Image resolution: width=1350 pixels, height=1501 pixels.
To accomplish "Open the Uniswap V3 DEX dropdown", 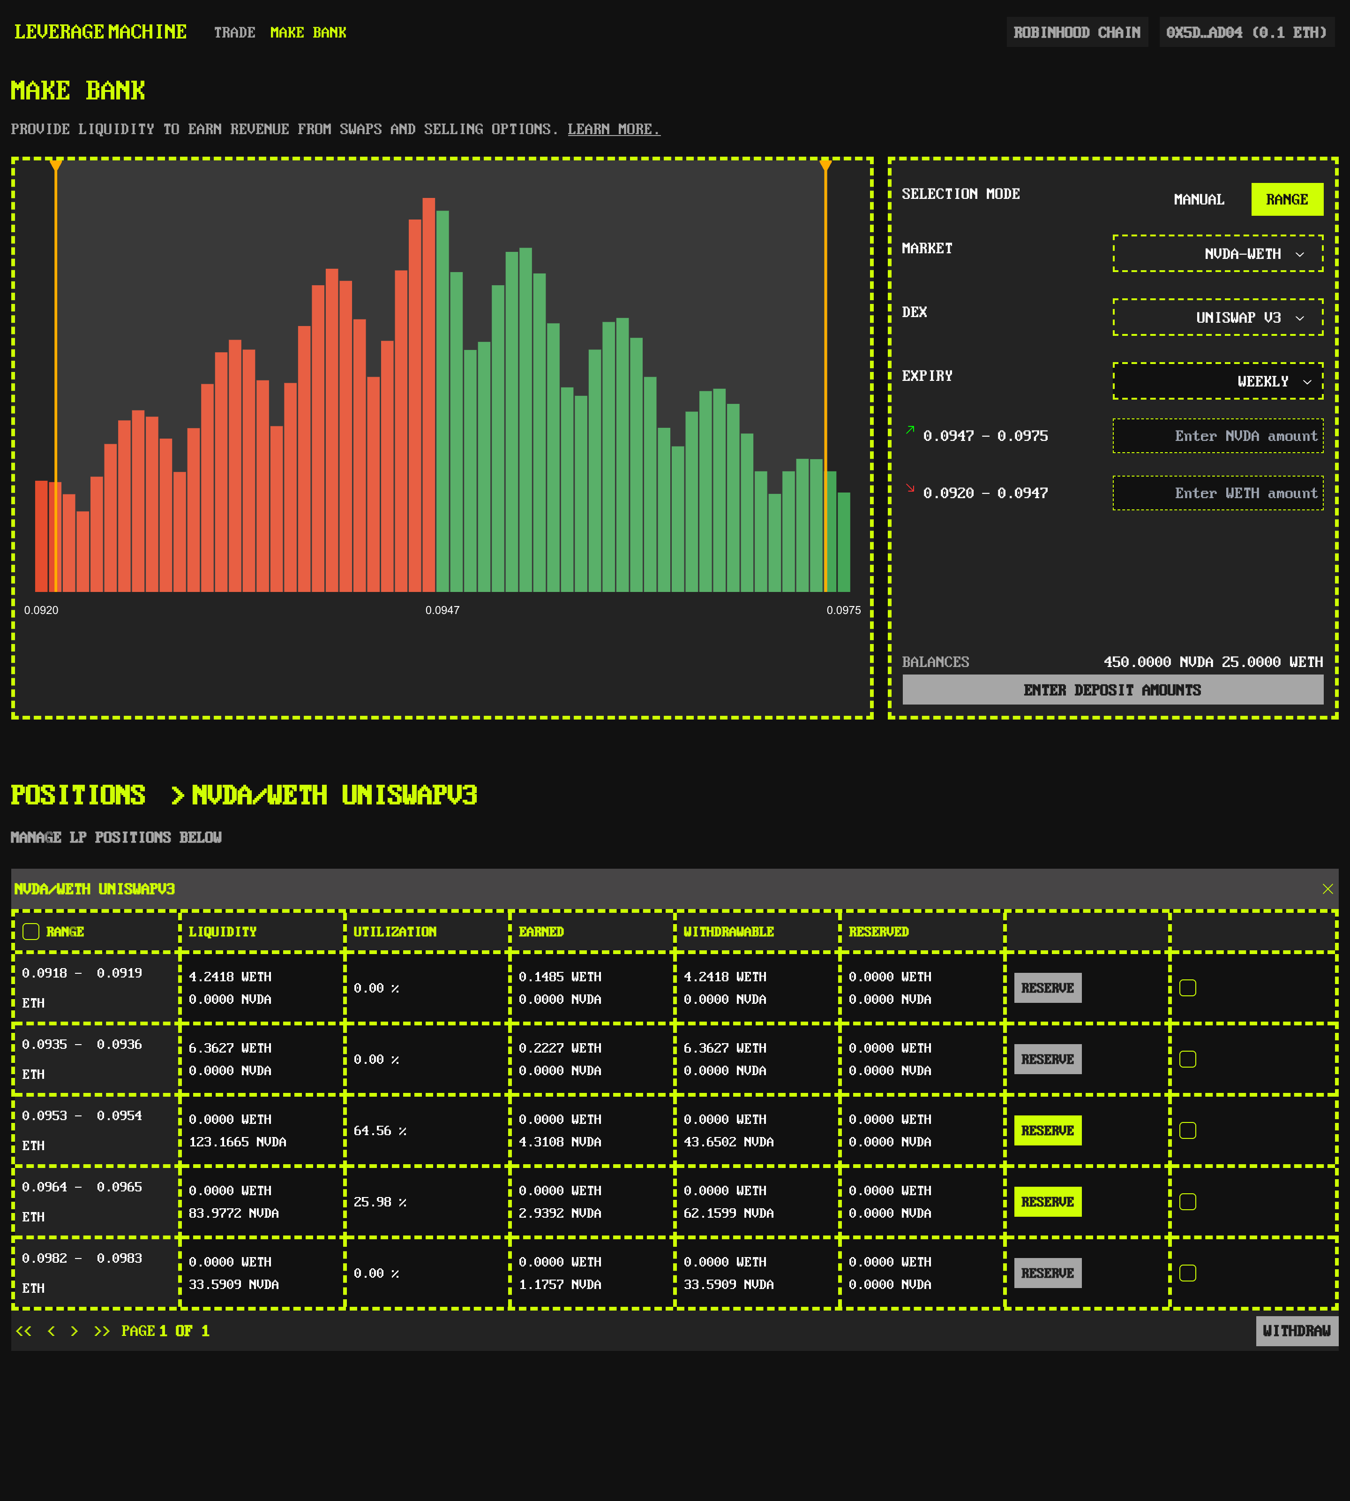I will 1218,318.
